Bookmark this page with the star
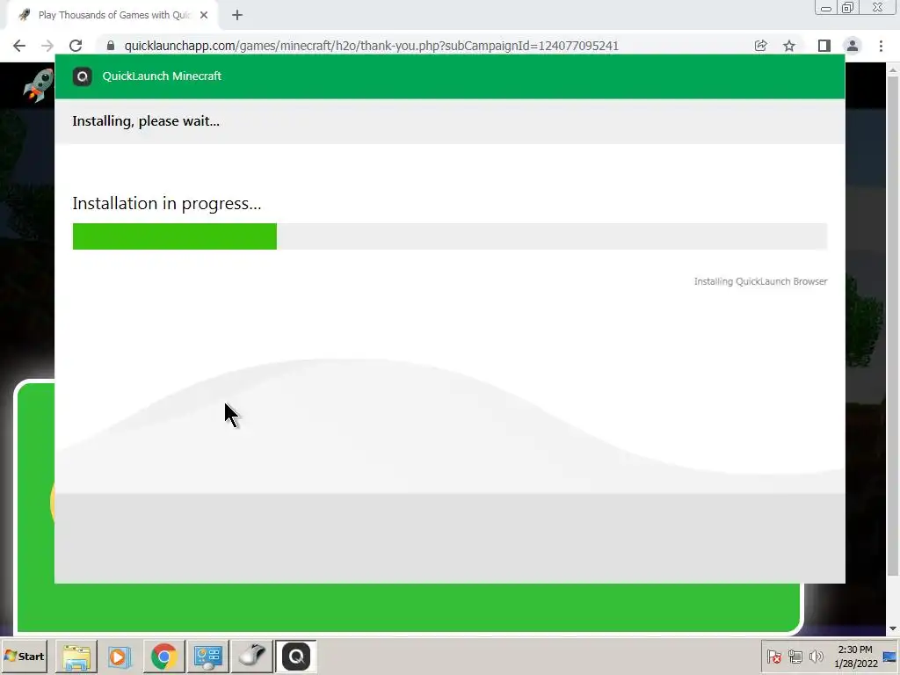This screenshot has height=675, width=900. click(x=789, y=46)
